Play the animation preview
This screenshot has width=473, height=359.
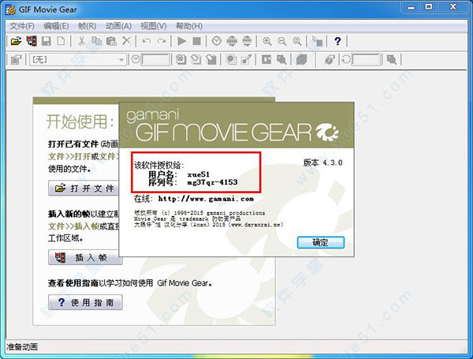click(x=182, y=41)
